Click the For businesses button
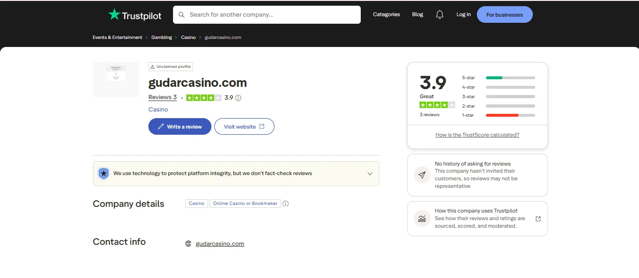 [x=505, y=15]
